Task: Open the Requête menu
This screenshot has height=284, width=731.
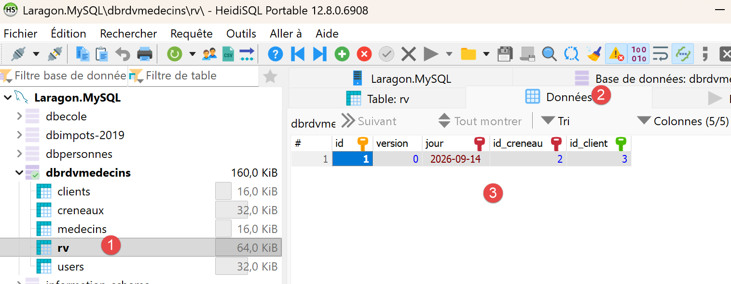Action: [x=192, y=34]
